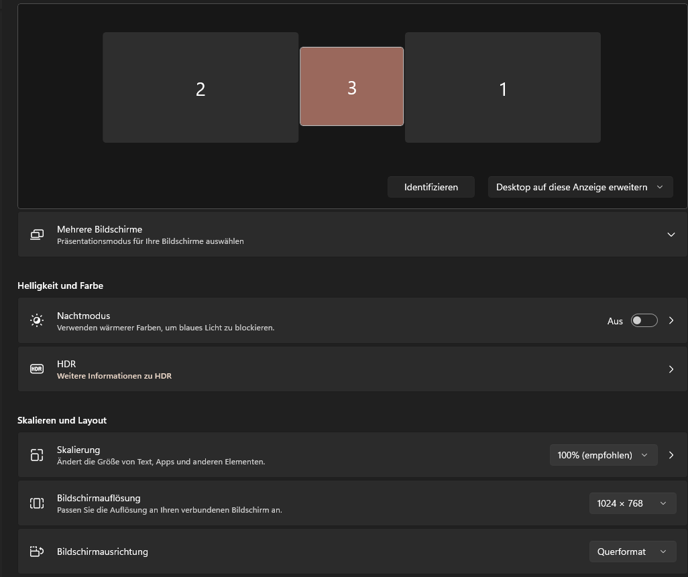Click the Skalierung scaling icon
Image resolution: width=688 pixels, height=577 pixels.
click(37, 455)
